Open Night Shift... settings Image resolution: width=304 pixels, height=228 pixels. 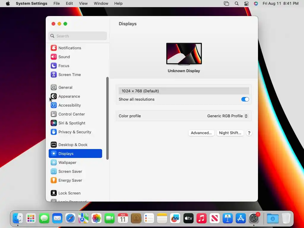tap(230, 133)
